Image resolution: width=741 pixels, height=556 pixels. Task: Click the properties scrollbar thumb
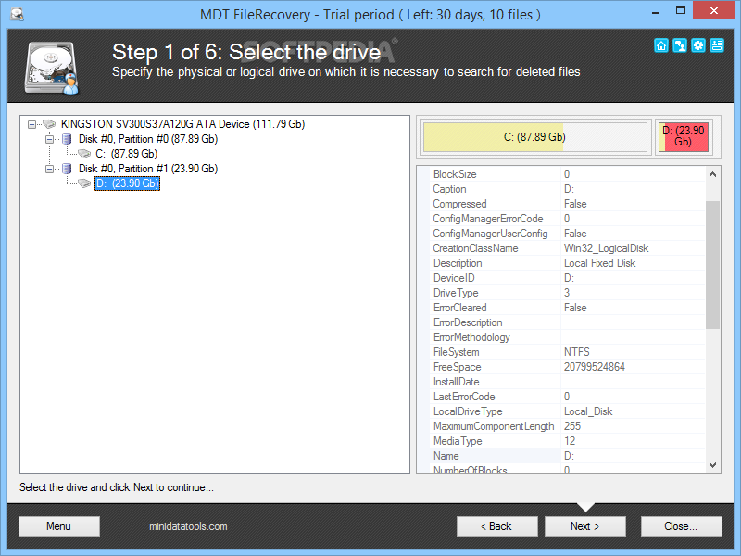click(712, 265)
